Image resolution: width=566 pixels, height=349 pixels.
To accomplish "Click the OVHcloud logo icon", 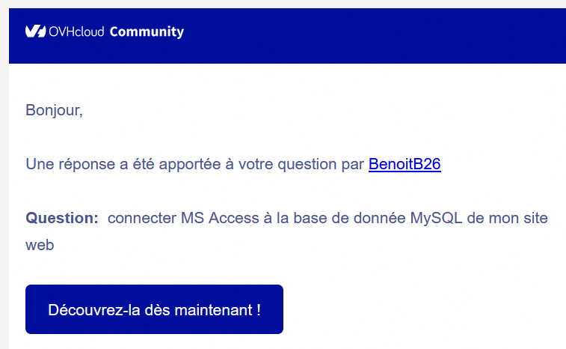I will (x=36, y=31).
